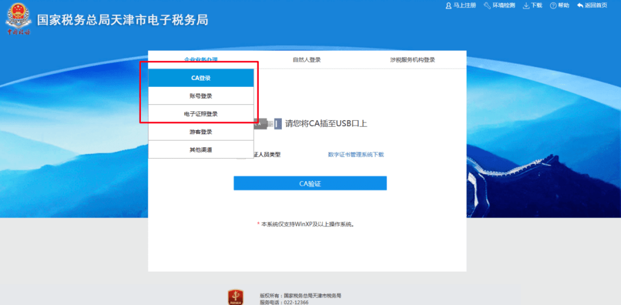
Task: Select 游客登录 in dropdown menu
Action: (x=201, y=132)
